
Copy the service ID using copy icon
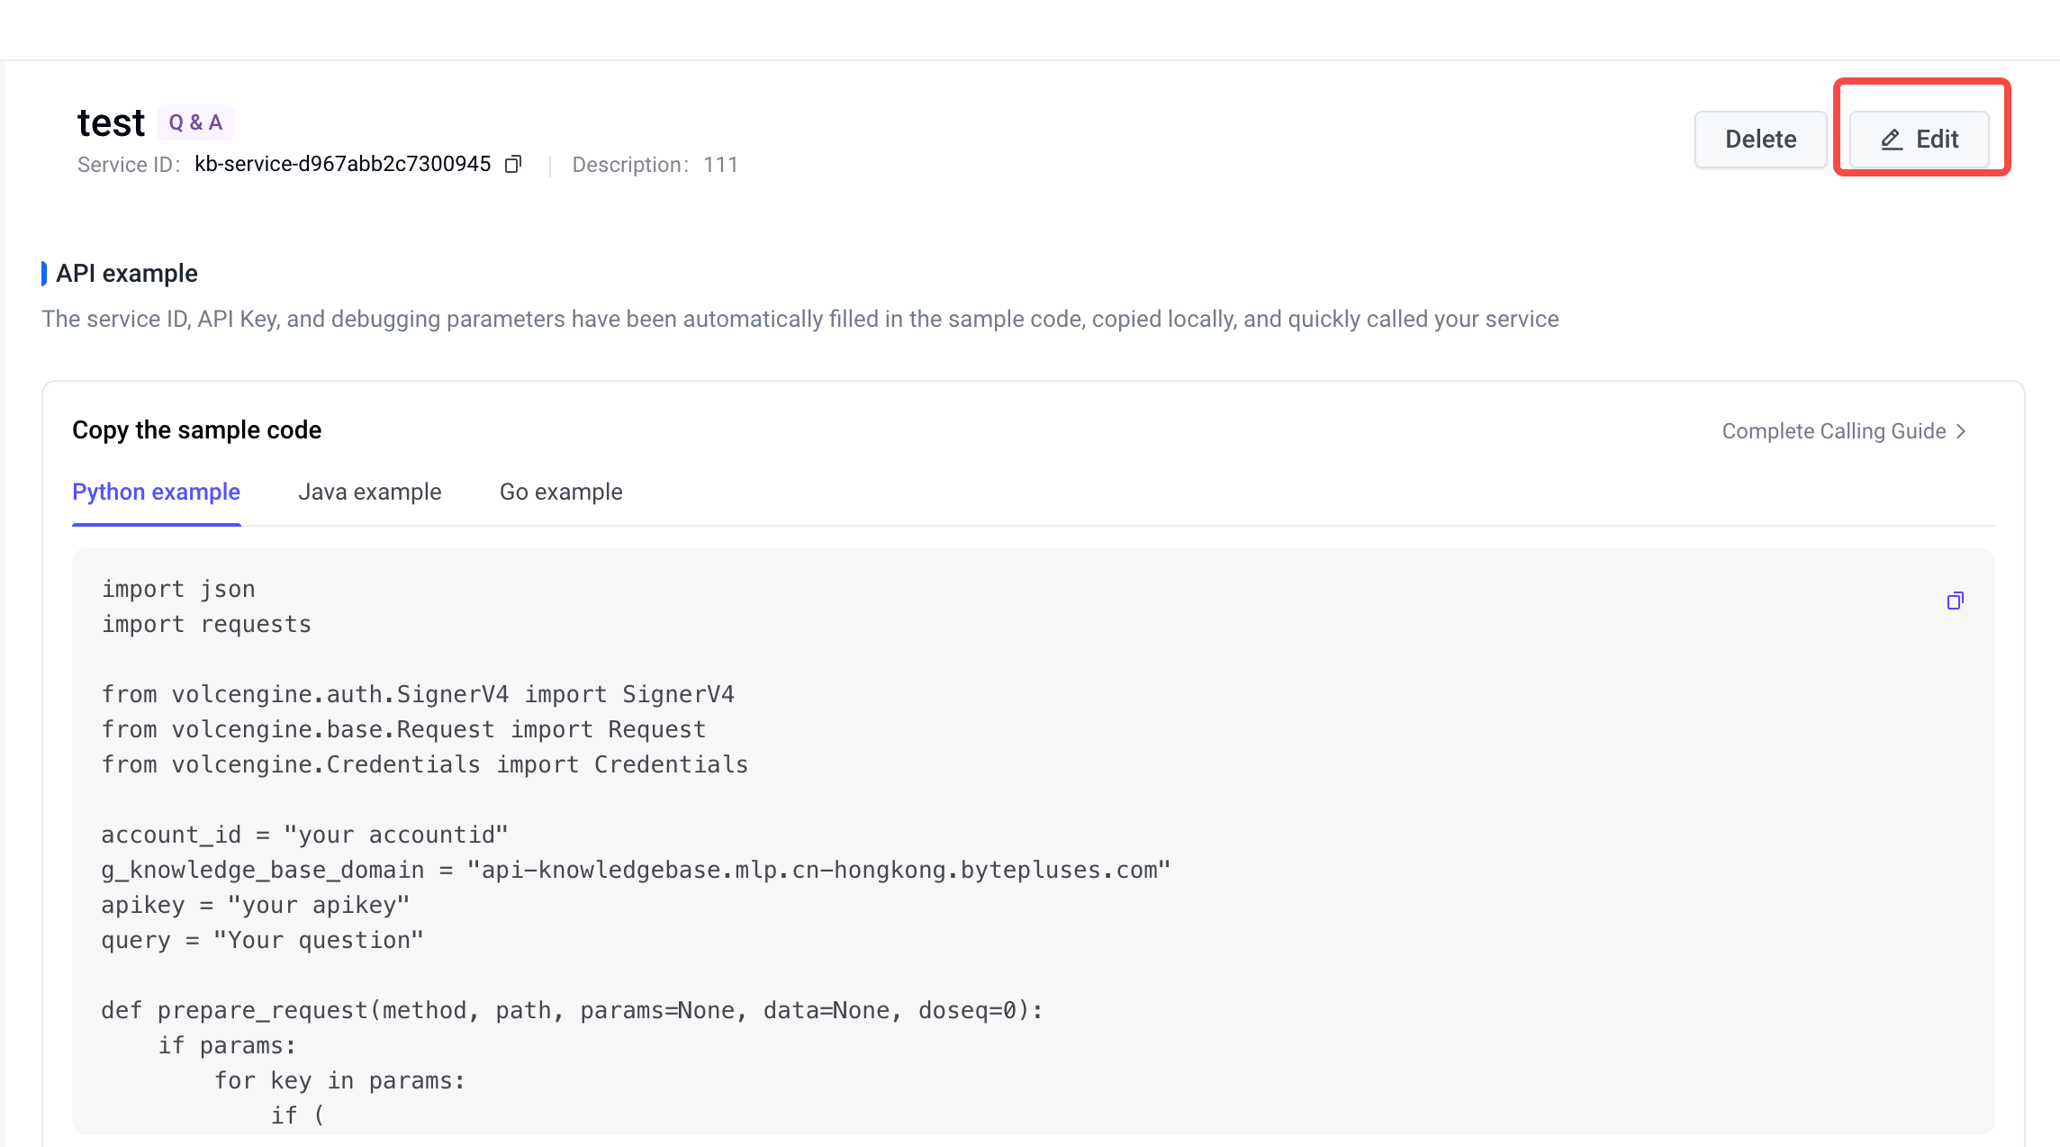513,164
